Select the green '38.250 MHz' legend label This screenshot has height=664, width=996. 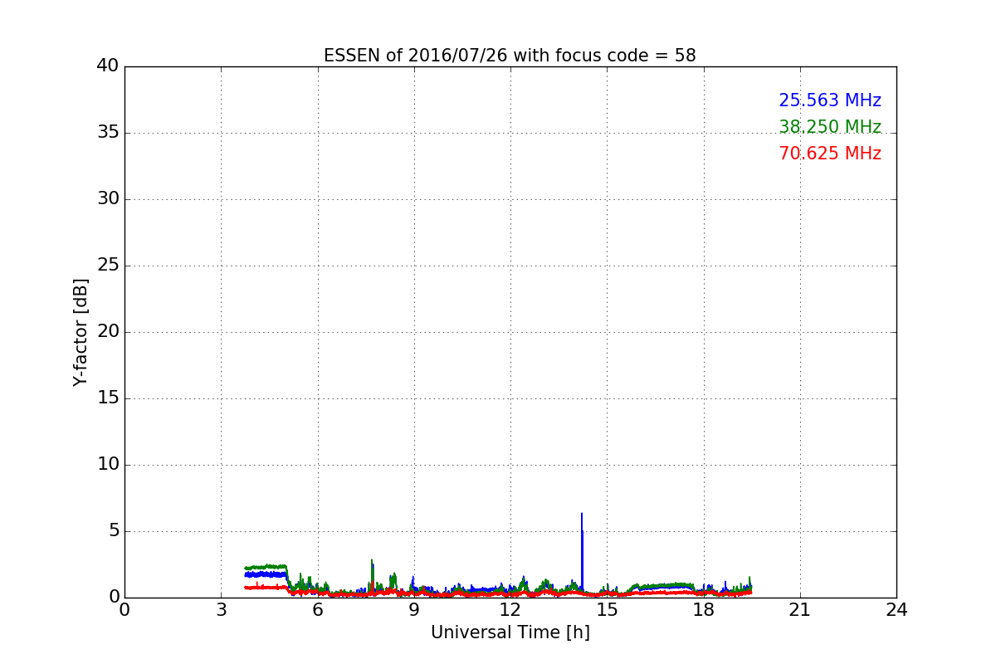click(x=830, y=127)
